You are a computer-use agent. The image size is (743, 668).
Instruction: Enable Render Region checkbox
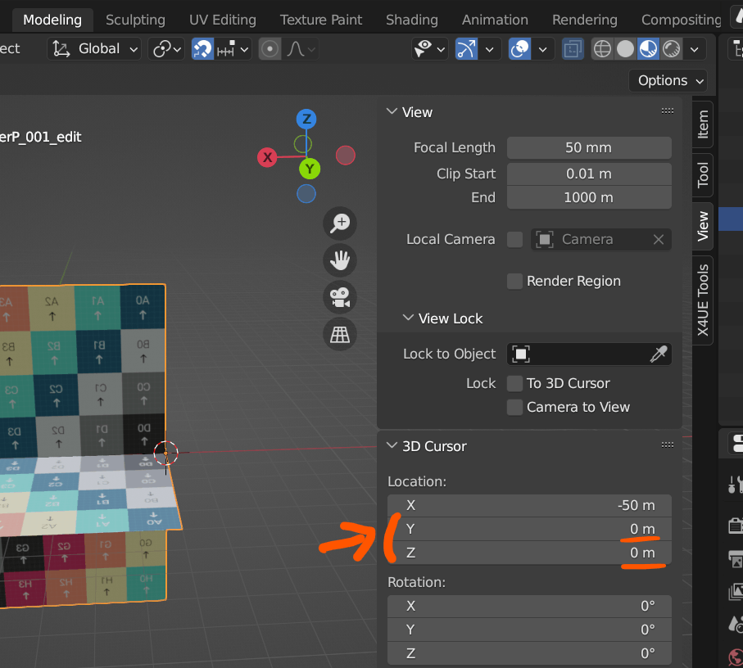[x=514, y=282]
